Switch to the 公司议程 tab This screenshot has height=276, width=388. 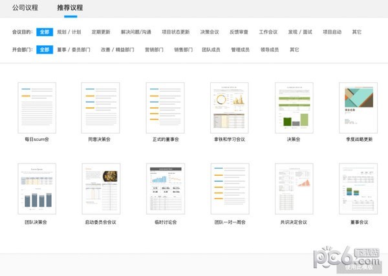tap(25, 8)
